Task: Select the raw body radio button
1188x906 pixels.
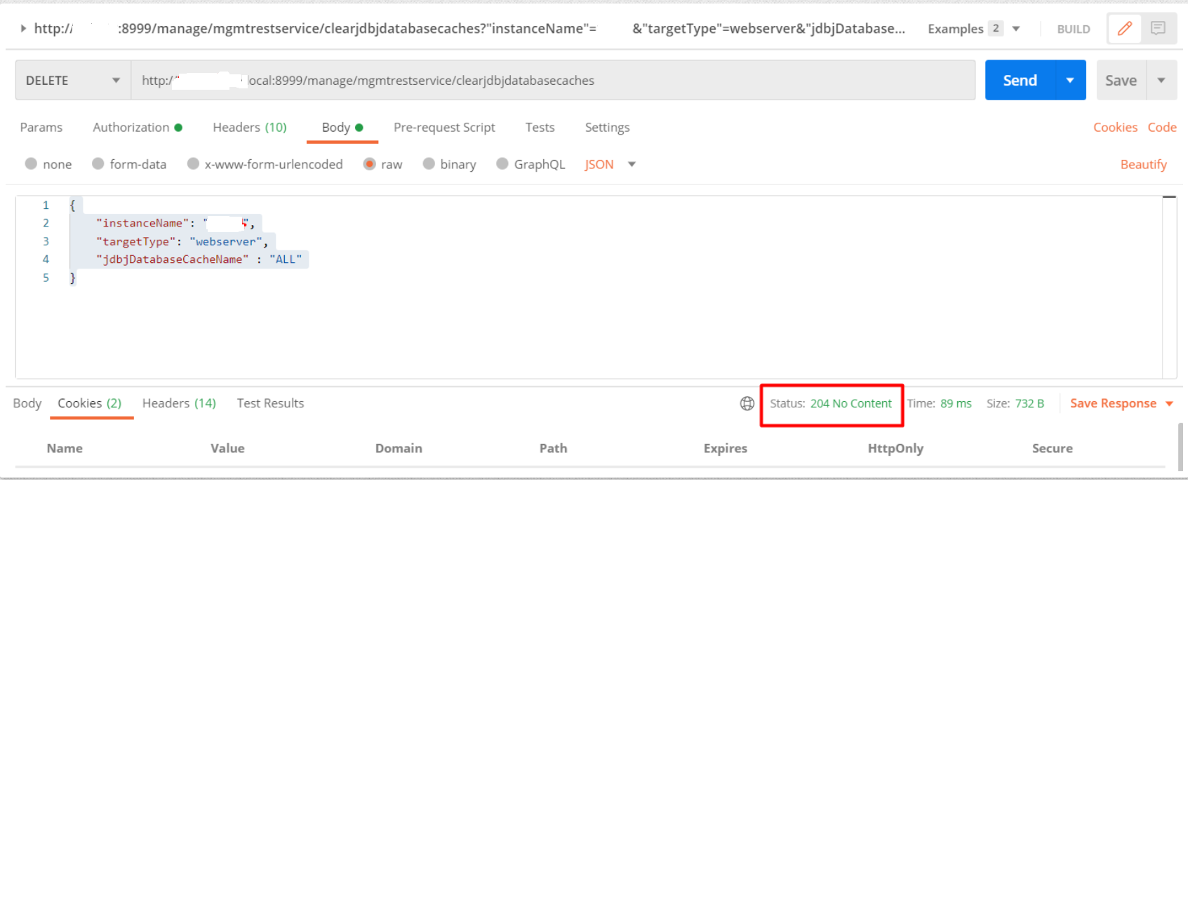Action: [x=370, y=163]
